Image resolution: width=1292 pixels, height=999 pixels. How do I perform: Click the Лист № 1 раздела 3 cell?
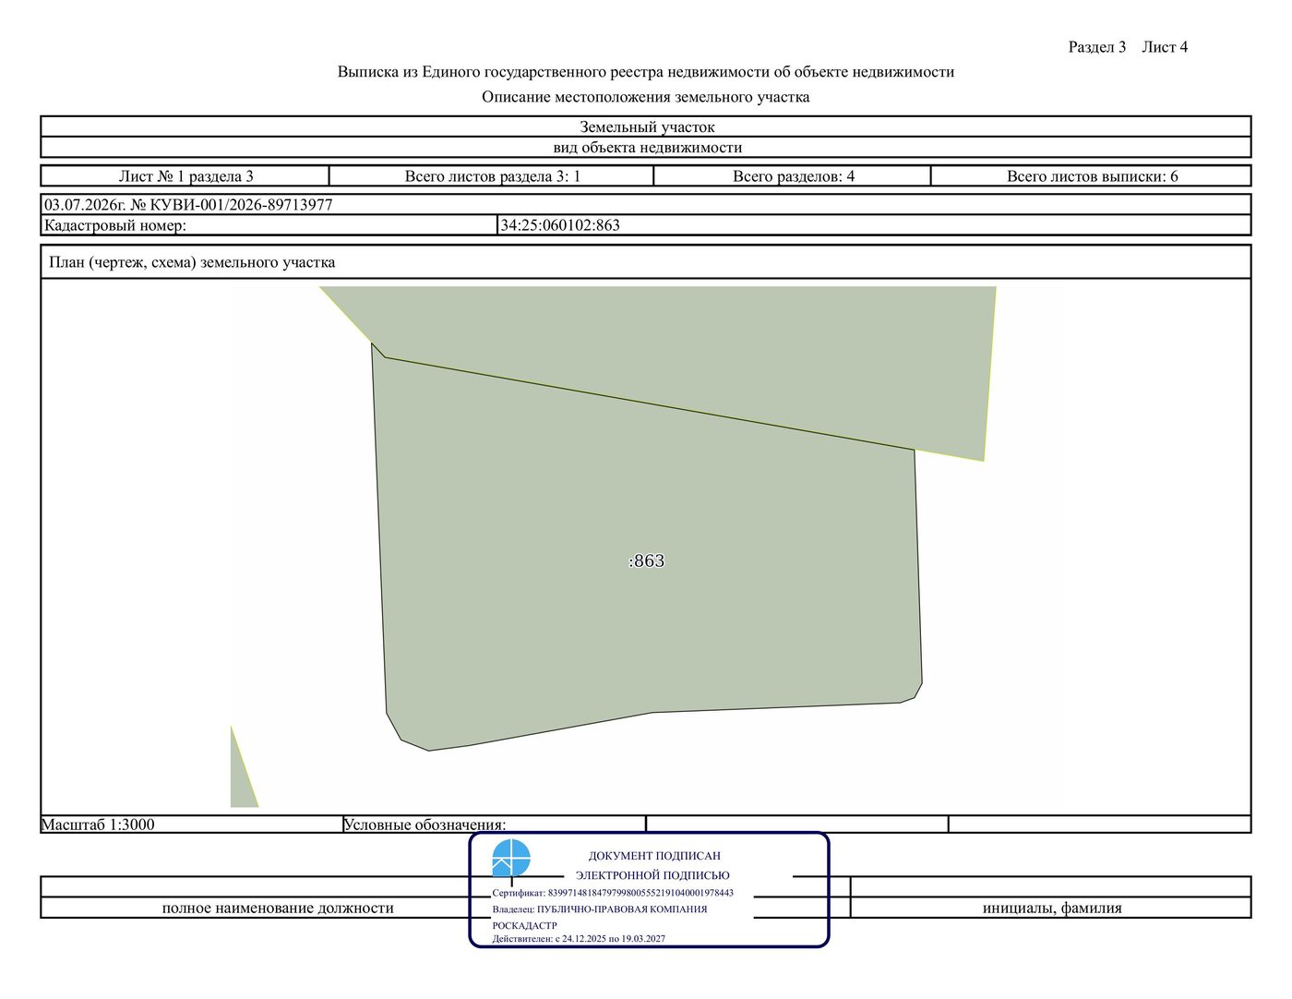click(185, 176)
